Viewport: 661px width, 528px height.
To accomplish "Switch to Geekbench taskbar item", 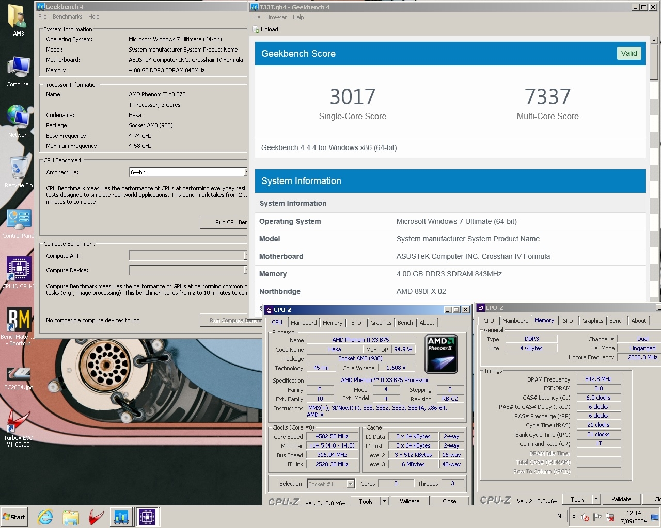I will [121, 517].
